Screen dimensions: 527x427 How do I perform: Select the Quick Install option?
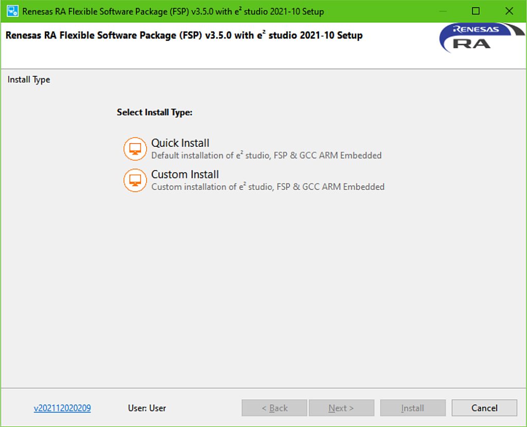coord(181,143)
